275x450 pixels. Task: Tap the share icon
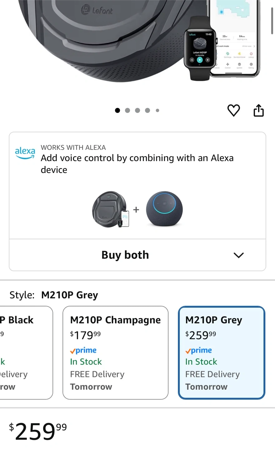click(258, 110)
